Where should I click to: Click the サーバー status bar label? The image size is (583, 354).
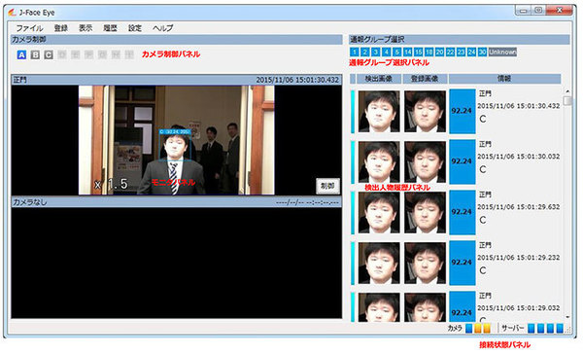513,328
